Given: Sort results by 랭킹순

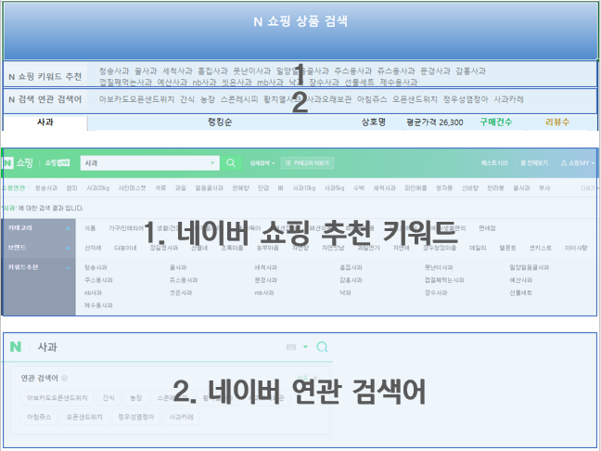Looking at the screenshot, I should [x=220, y=122].
